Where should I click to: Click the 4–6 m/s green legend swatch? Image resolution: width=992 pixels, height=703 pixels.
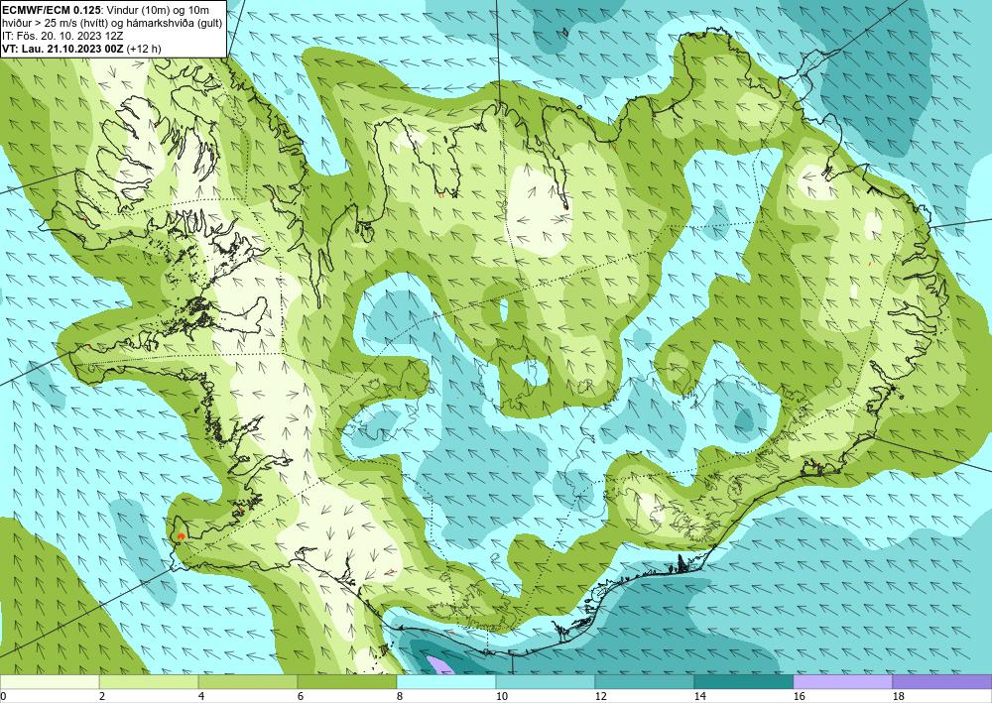coord(248,681)
